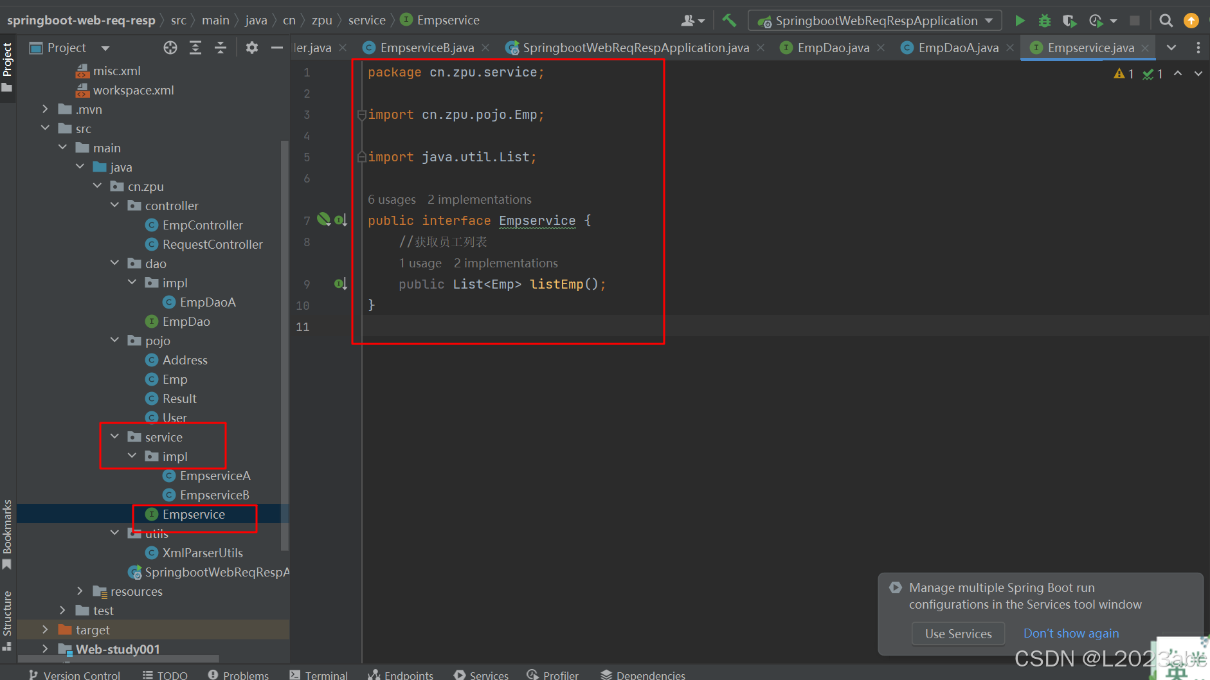Click the 6 usages inlay hint
1210x680 pixels.
392,200
